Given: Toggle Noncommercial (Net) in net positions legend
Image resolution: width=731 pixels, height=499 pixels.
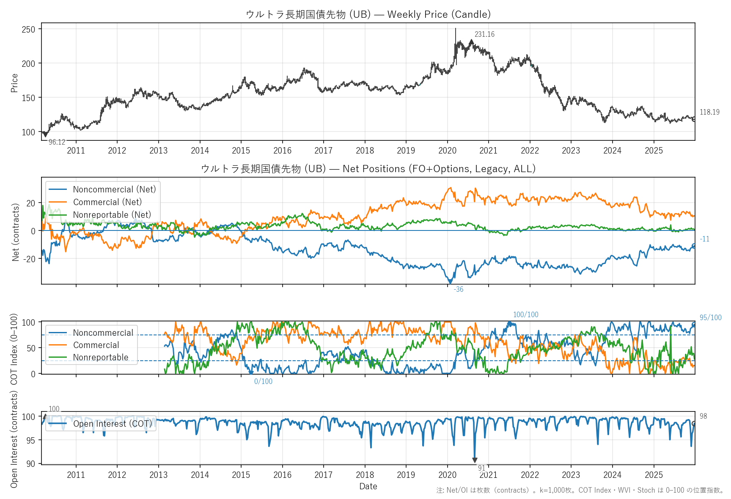Looking at the screenshot, I should [114, 189].
